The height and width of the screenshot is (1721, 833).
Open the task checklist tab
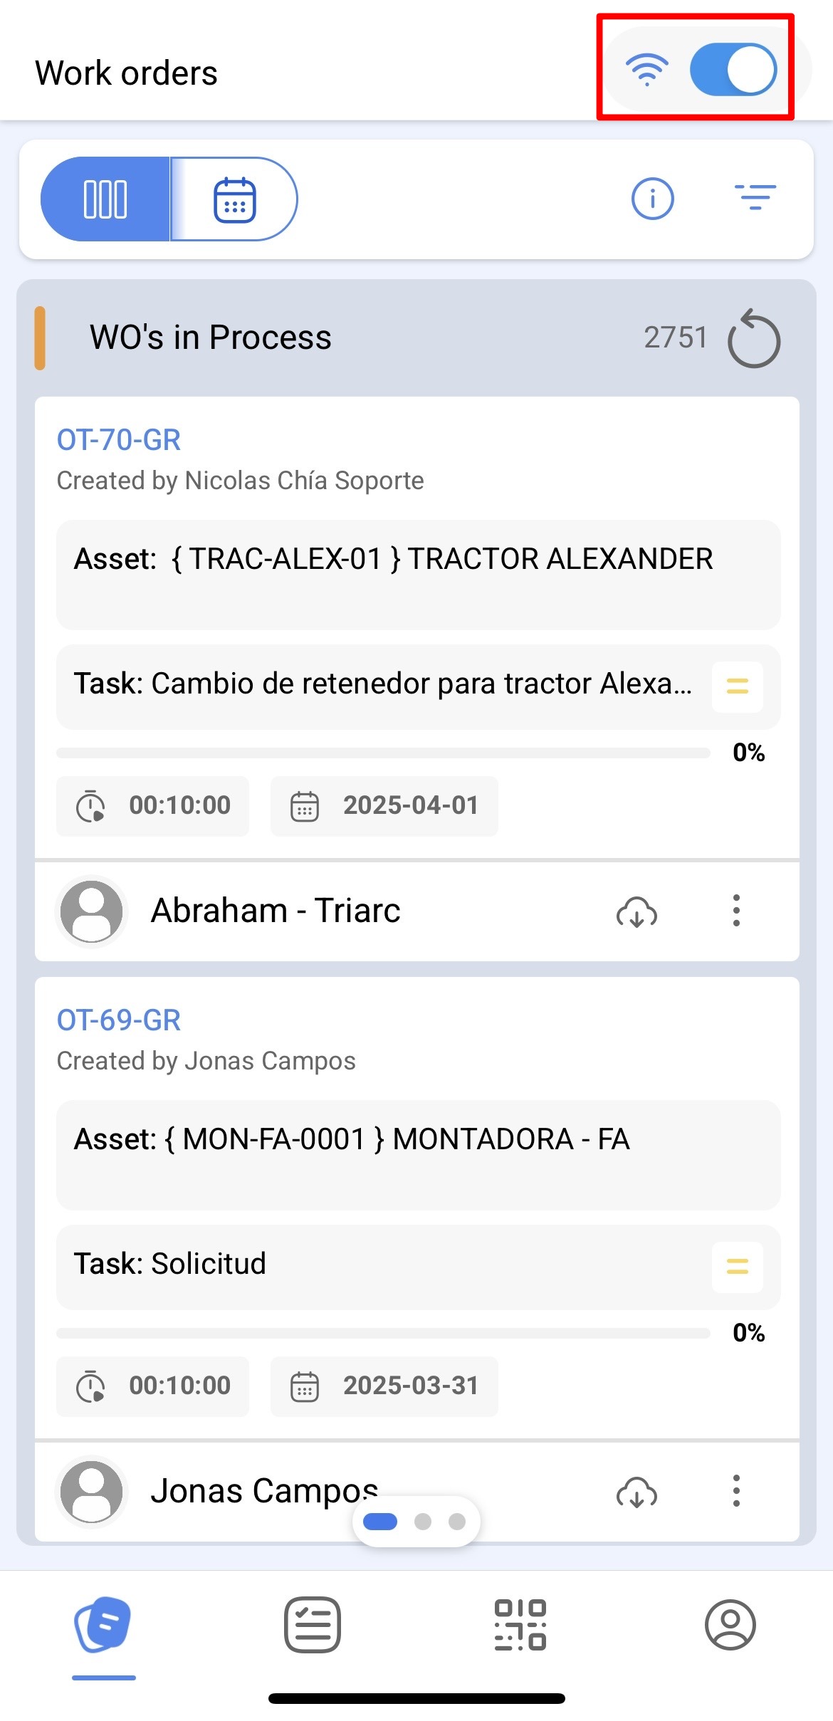(x=313, y=1625)
